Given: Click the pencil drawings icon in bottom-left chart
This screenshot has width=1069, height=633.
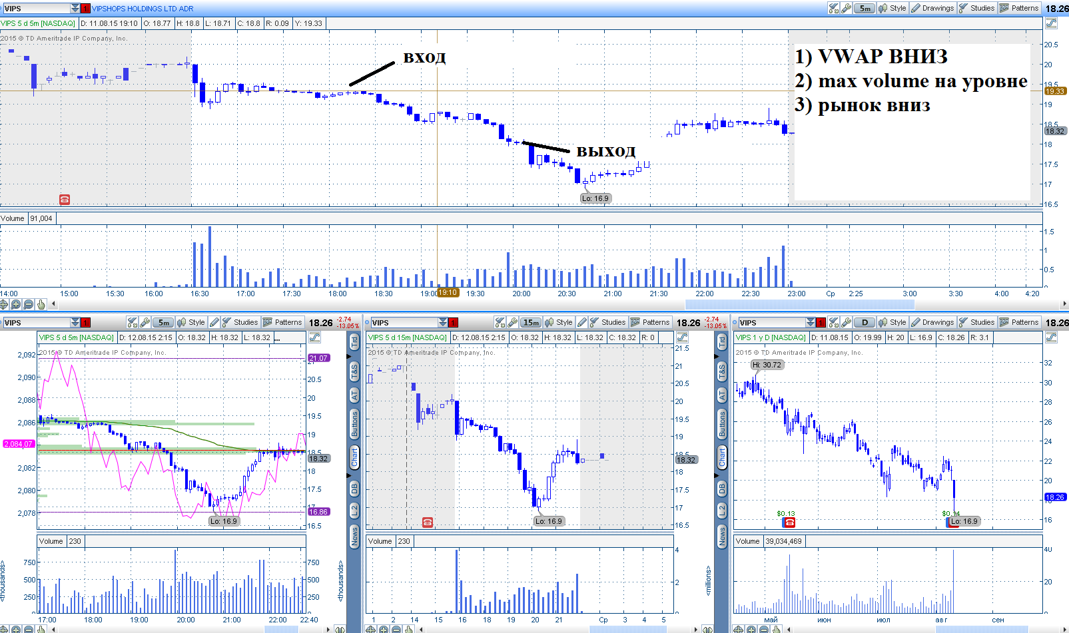Looking at the screenshot, I should coord(214,322).
